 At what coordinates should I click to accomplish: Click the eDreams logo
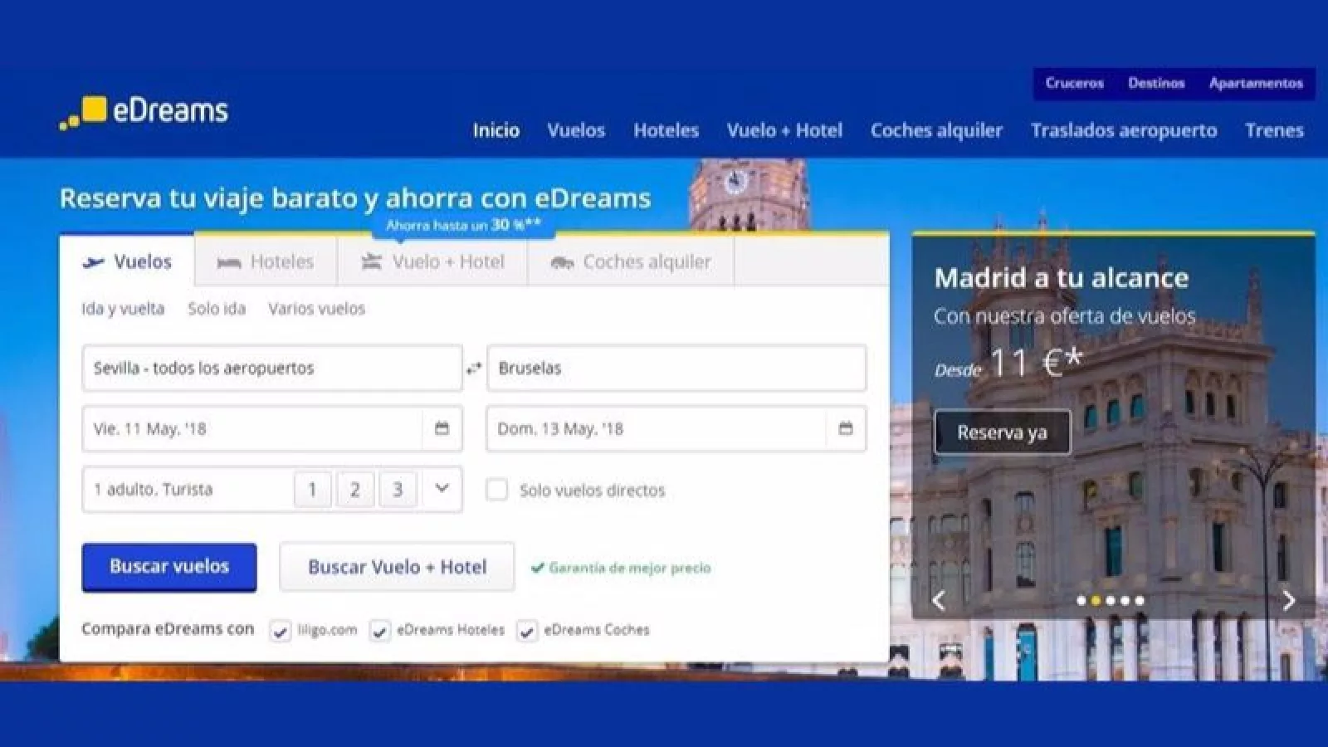(x=144, y=112)
